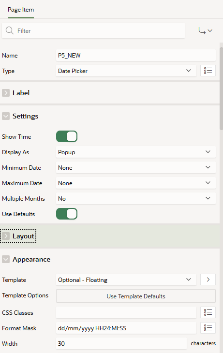Open the Type quick pick list icon
This screenshot has height=353, width=223.
[x=208, y=71]
